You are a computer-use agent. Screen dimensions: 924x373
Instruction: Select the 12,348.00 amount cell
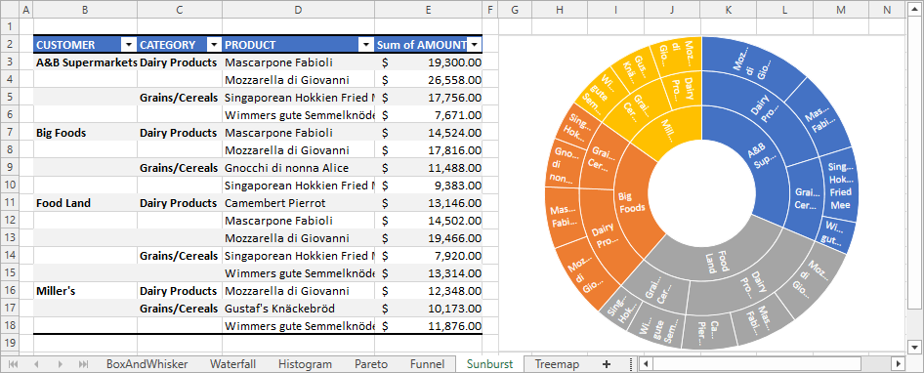(429, 291)
